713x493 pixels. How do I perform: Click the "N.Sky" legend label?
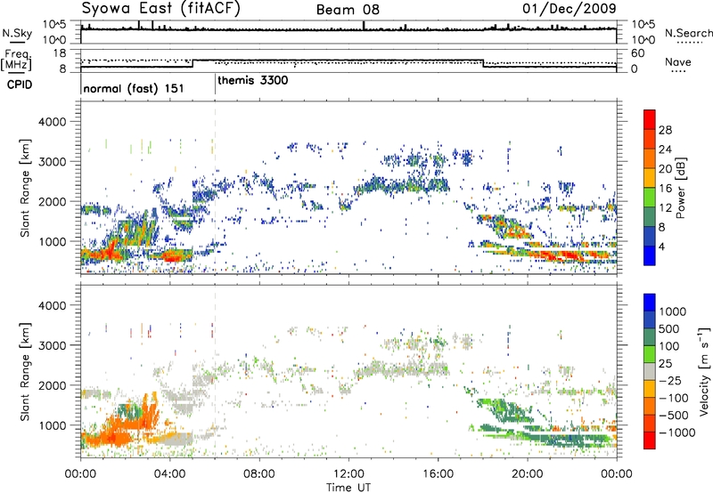coord(17,33)
